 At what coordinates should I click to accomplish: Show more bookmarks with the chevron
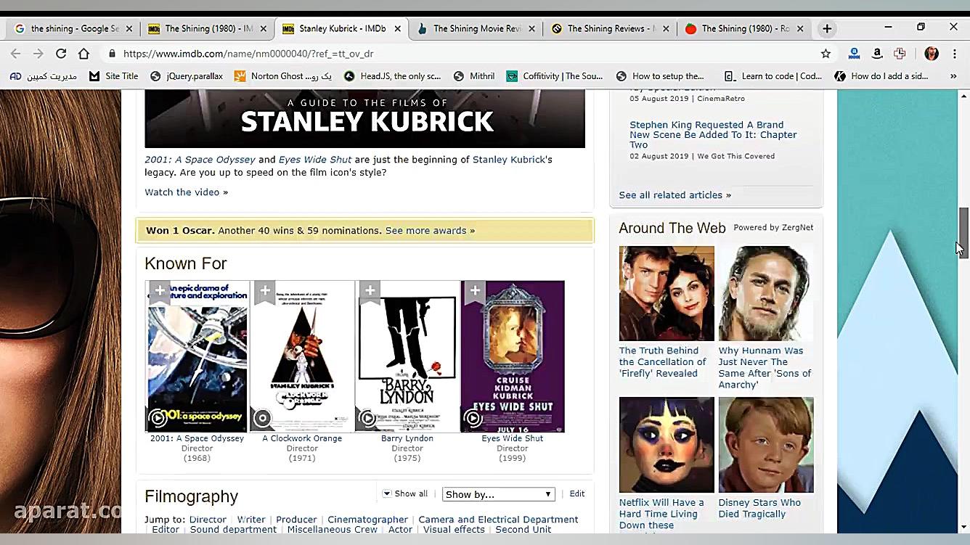click(x=953, y=76)
